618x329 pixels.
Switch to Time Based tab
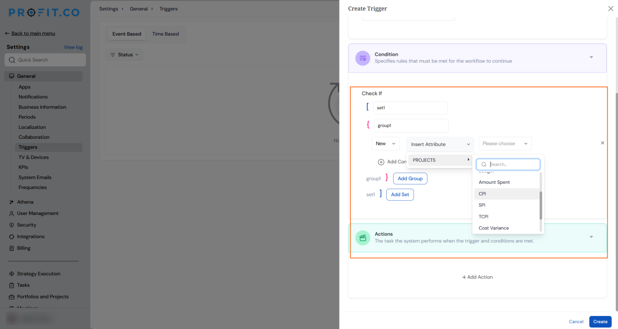165,34
